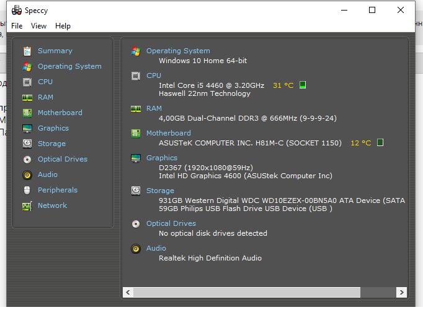The height and width of the screenshot is (310, 423).
Task: Open the Help menu
Action: (x=63, y=26)
